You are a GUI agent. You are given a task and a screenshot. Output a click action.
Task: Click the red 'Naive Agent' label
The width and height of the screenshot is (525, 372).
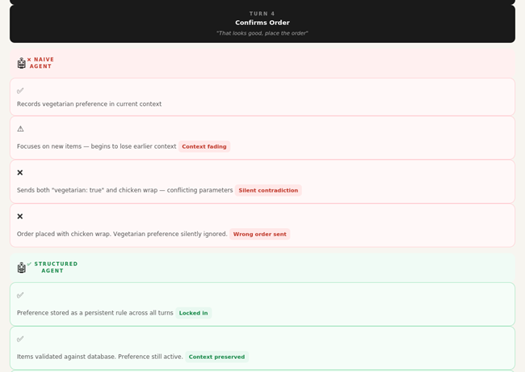(x=41, y=63)
